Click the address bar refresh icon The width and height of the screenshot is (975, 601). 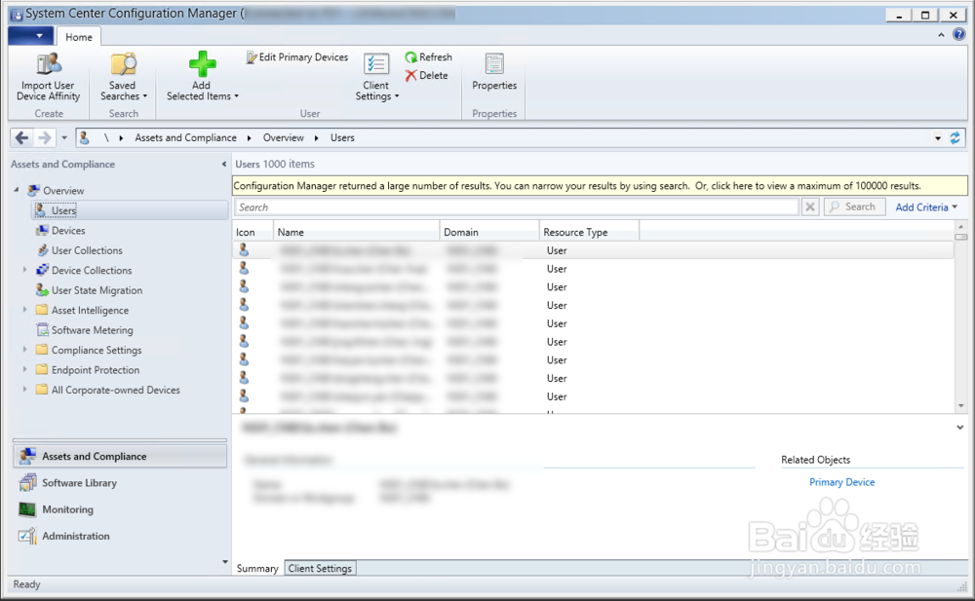(x=955, y=138)
